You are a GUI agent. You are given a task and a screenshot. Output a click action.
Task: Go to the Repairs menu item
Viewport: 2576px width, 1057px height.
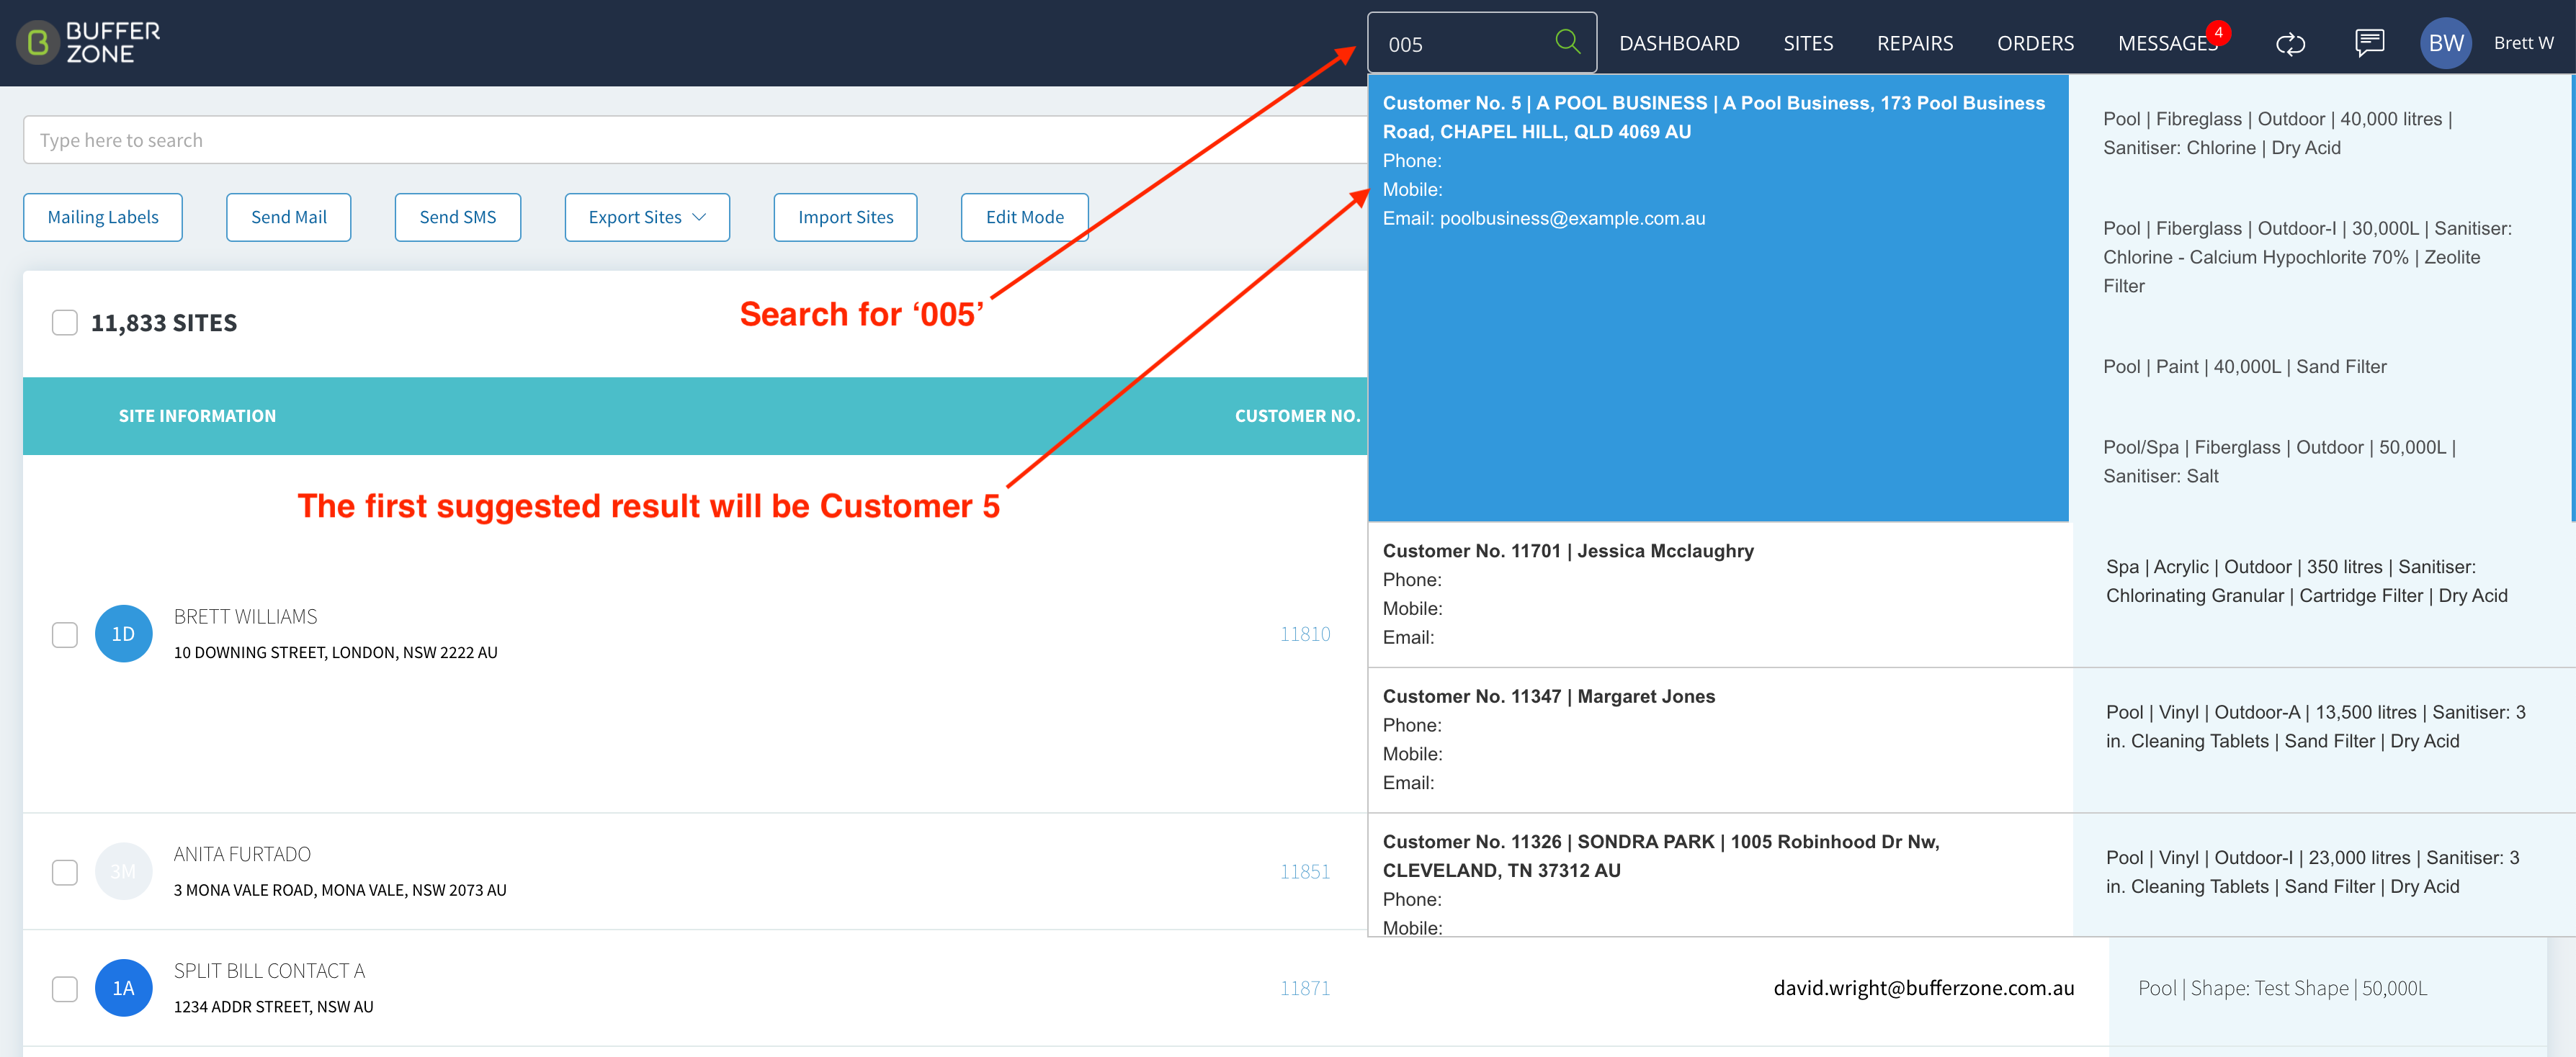coord(1914,43)
